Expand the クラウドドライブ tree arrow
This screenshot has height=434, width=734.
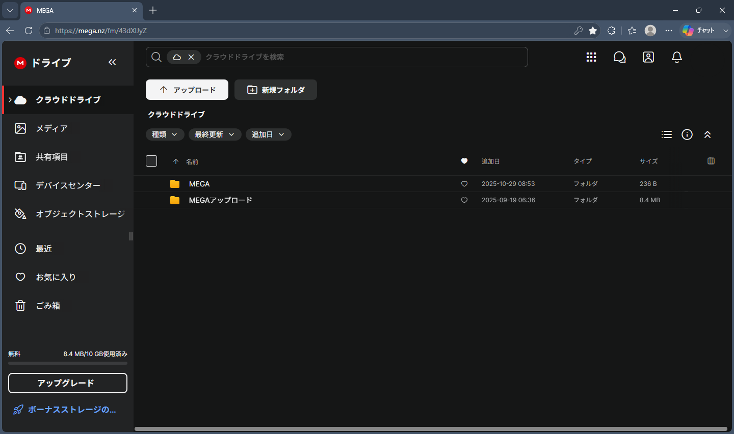tap(10, 100)
